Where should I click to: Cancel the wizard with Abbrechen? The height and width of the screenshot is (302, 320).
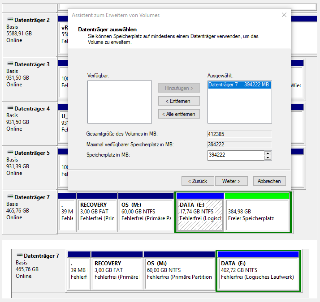[x=269, y=181]
